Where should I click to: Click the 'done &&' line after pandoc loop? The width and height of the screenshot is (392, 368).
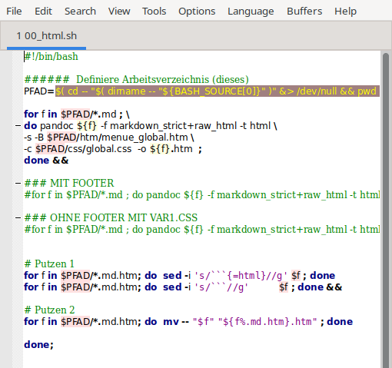pos(46,161)
